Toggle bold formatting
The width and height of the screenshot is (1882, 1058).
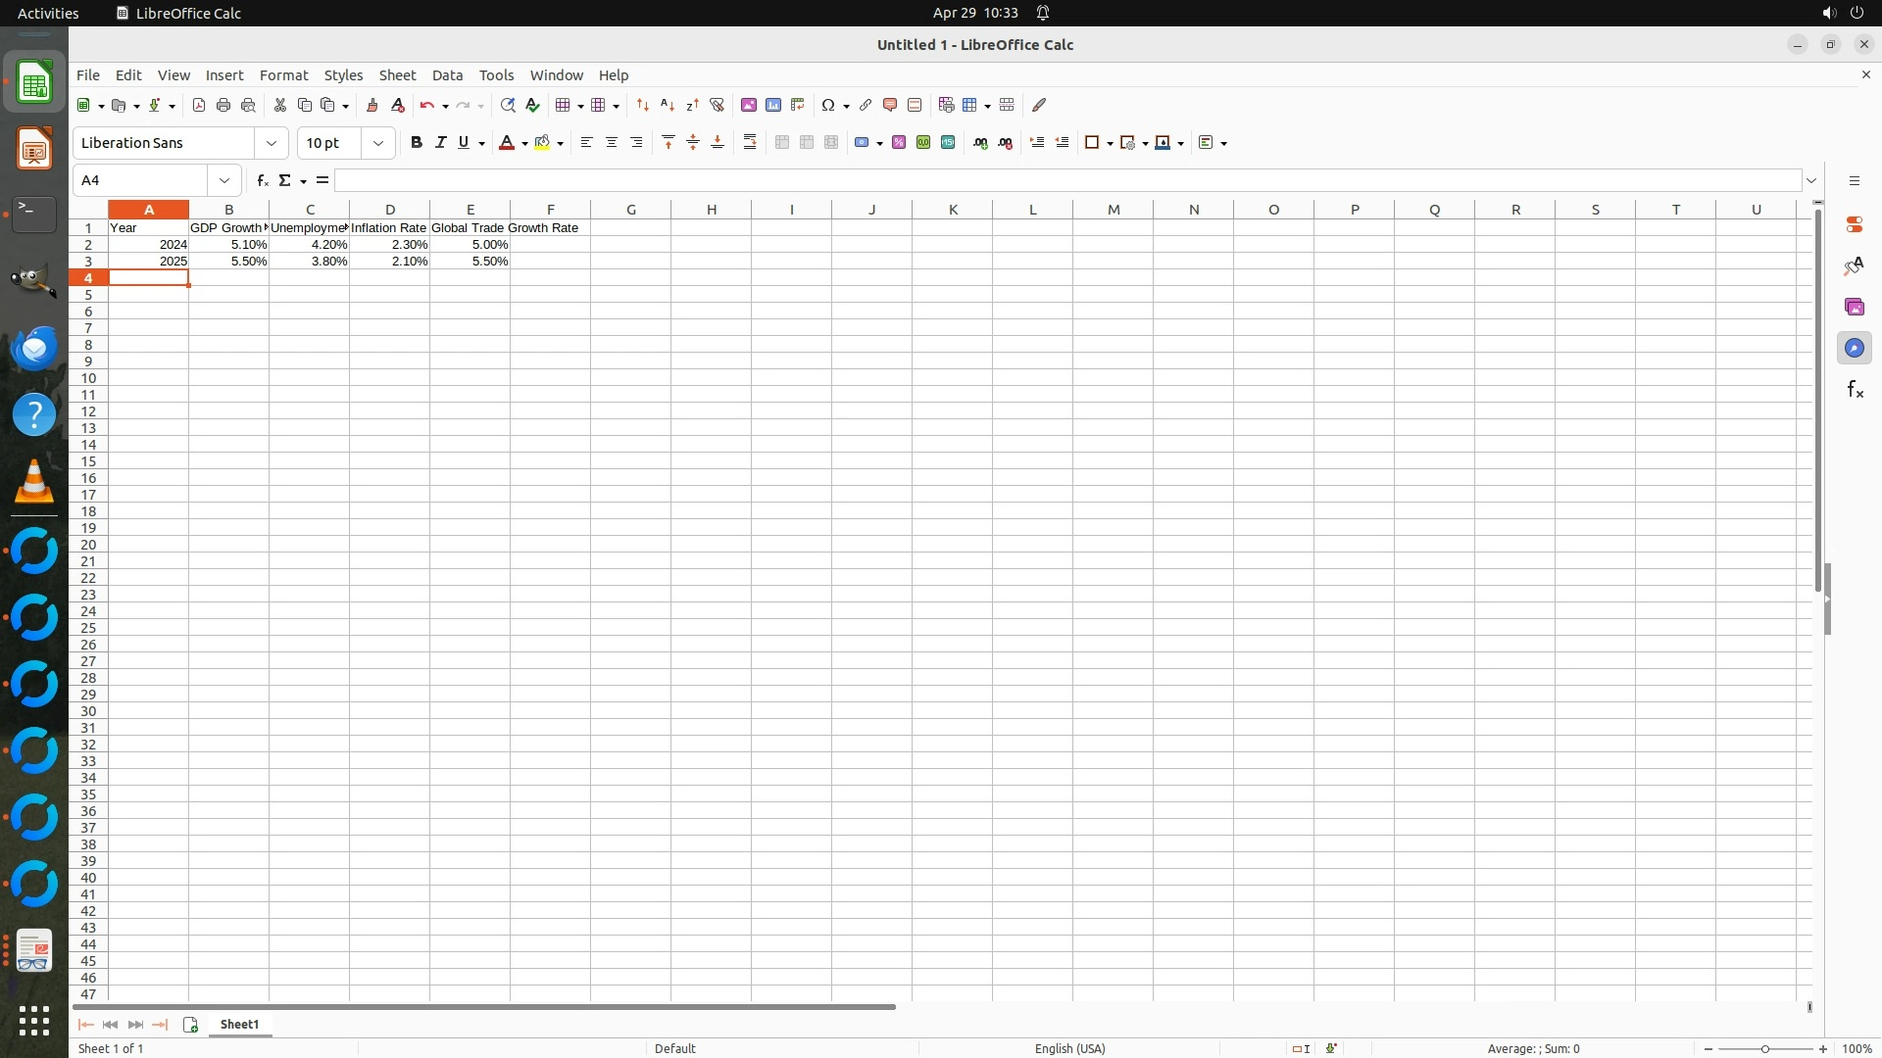pos(417,143)
